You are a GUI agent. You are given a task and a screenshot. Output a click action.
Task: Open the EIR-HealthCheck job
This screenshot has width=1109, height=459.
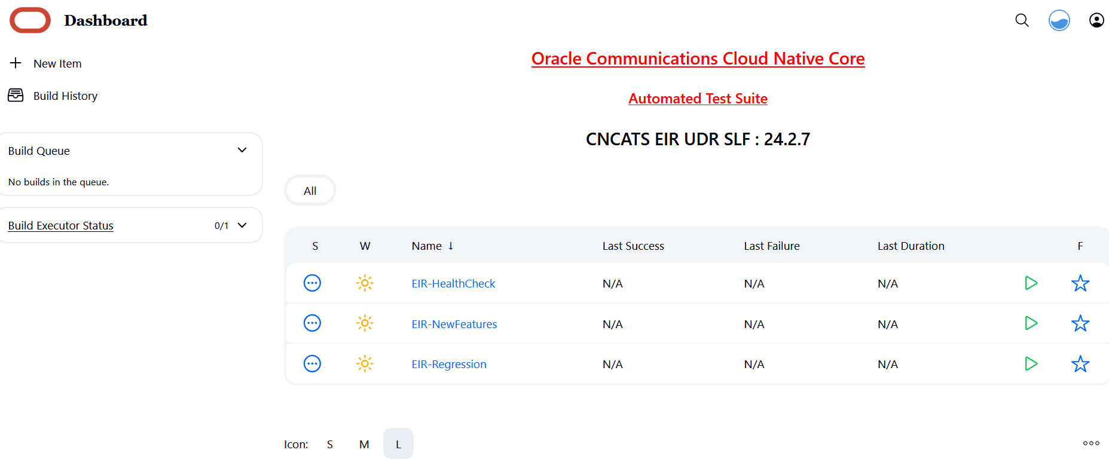tap(453, 283)
